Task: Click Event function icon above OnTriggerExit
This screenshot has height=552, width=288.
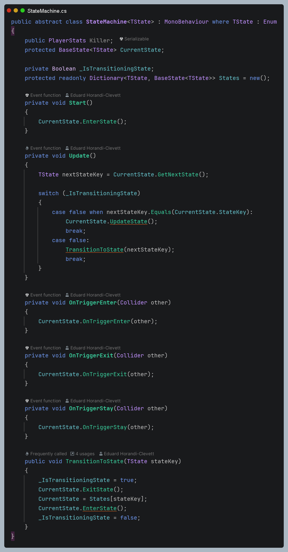Action: coord(27,348)
